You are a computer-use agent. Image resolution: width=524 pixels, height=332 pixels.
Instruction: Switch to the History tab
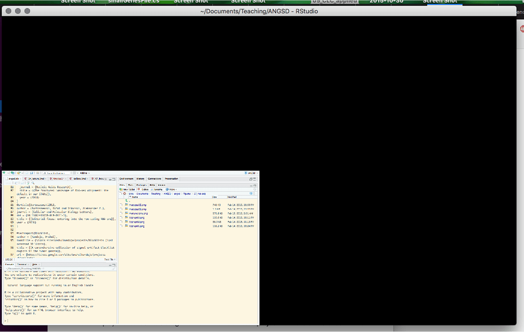(x=141, y=179)
